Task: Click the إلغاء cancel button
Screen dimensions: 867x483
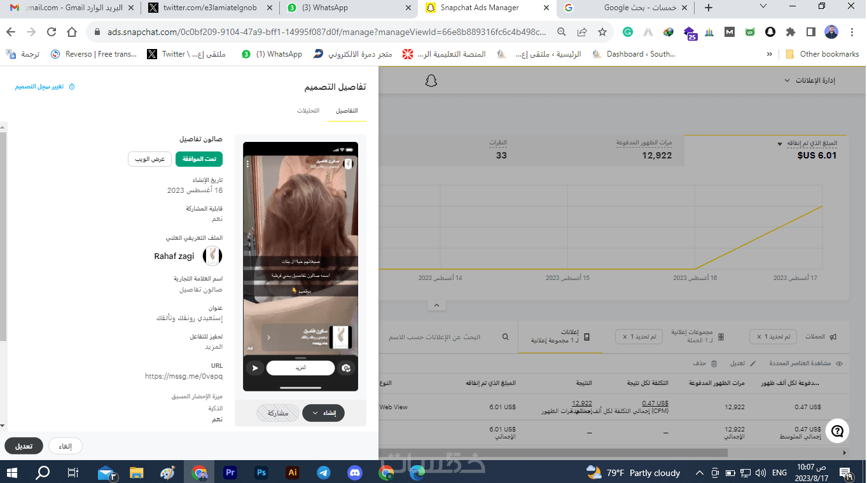Action: pos(65,446)
